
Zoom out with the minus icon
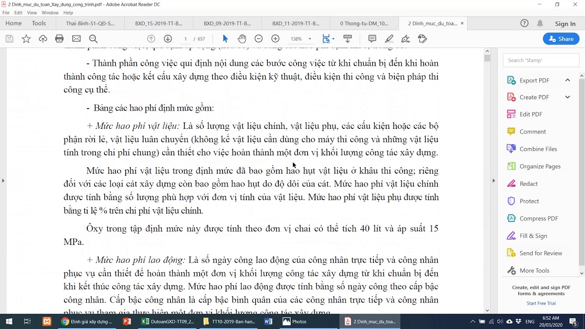tap(259, 39)
